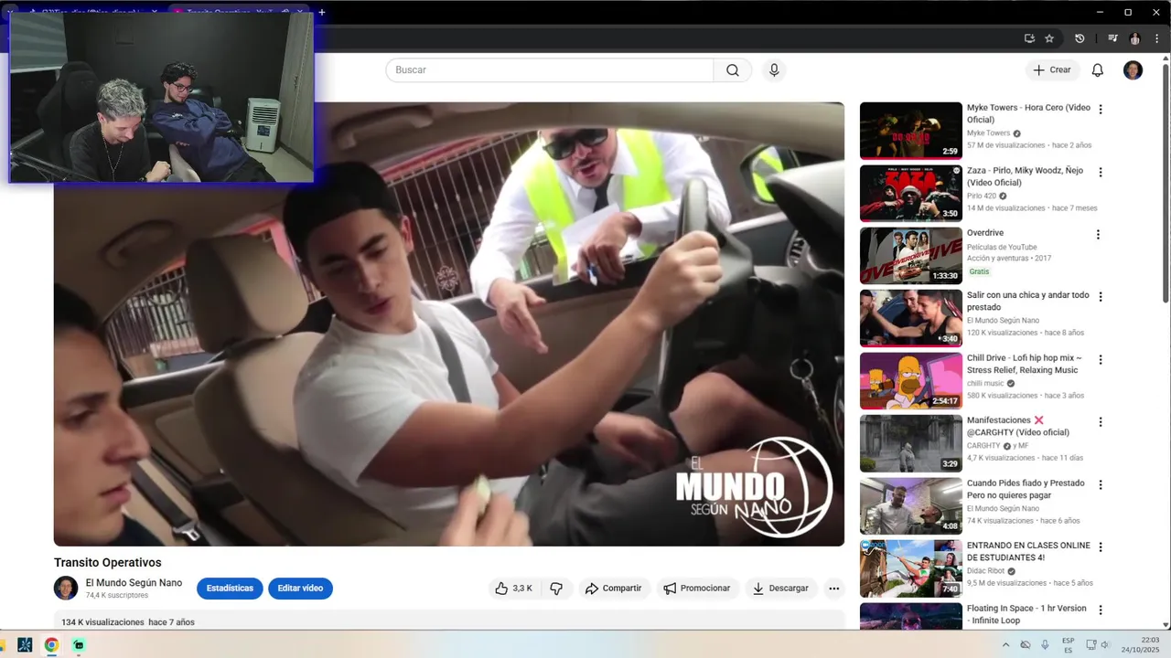Open taskbar volume speaker icon
Viewport: 1171px width, 658px height.
click(1105, 644)
